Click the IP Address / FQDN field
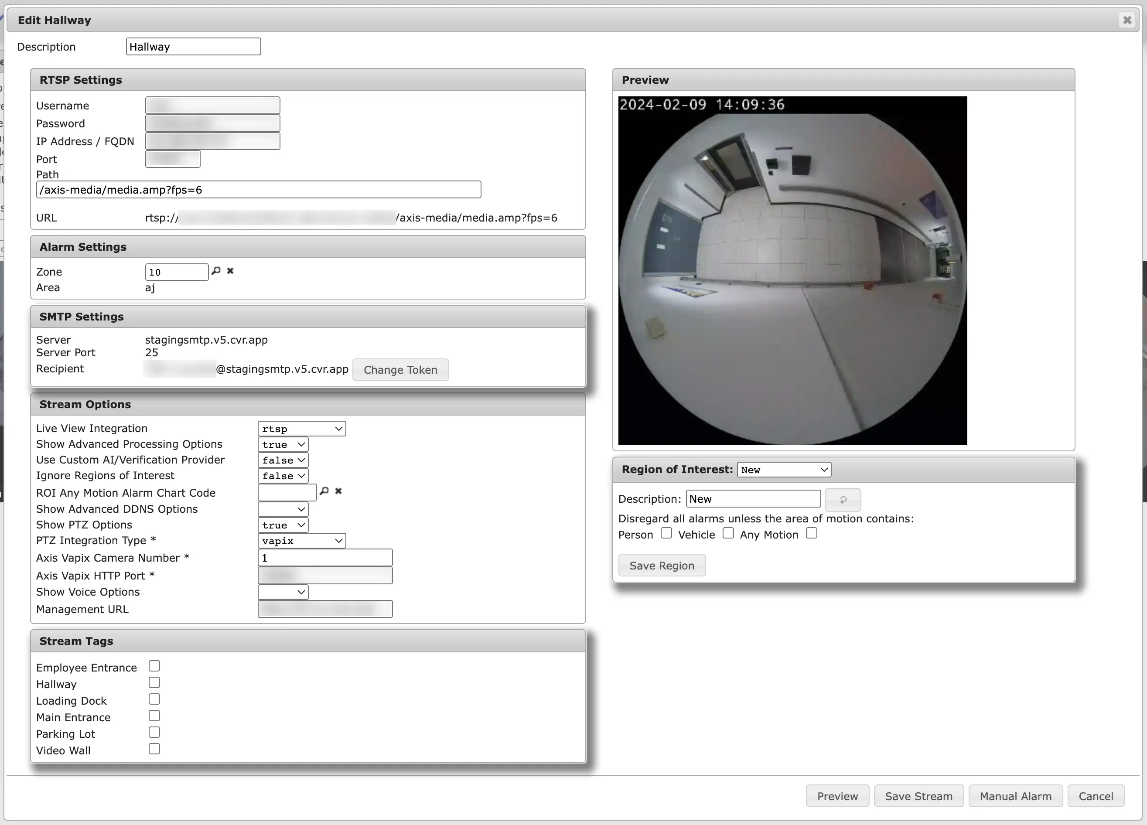Image resolution: width=1147 pixels, height=825 pixels. [212, 141]
